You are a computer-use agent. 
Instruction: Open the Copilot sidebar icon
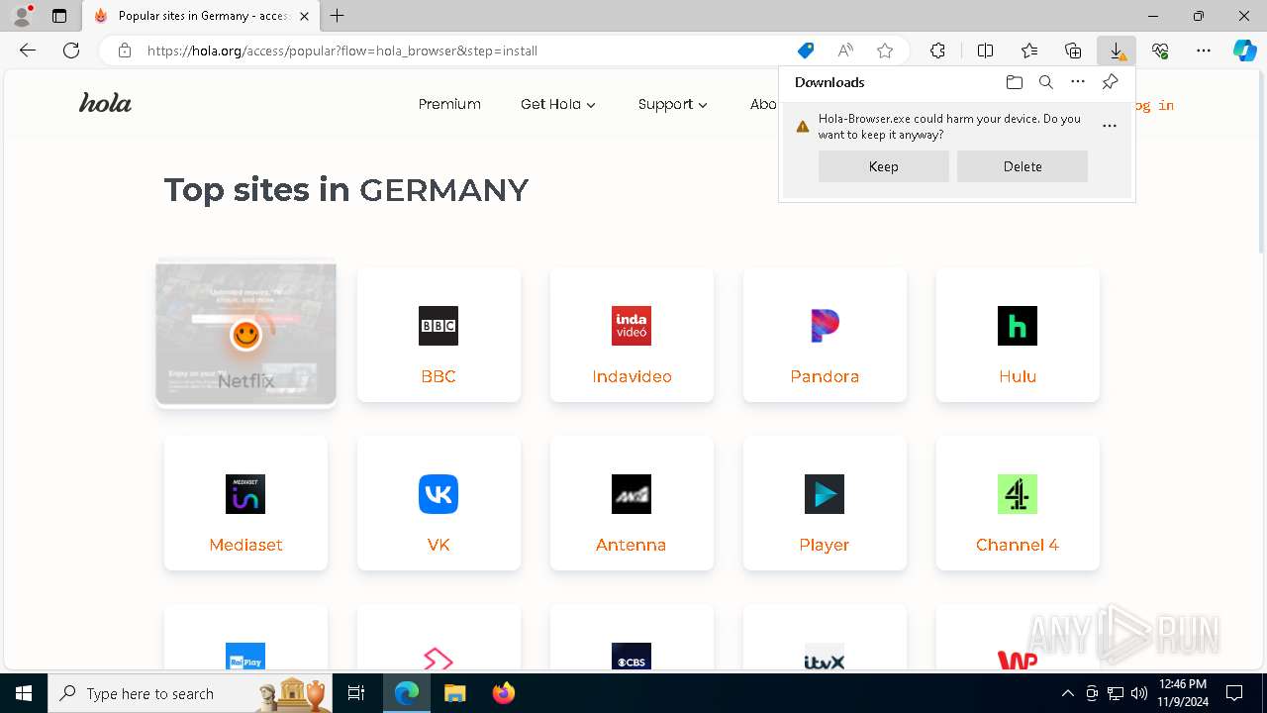1245,51
